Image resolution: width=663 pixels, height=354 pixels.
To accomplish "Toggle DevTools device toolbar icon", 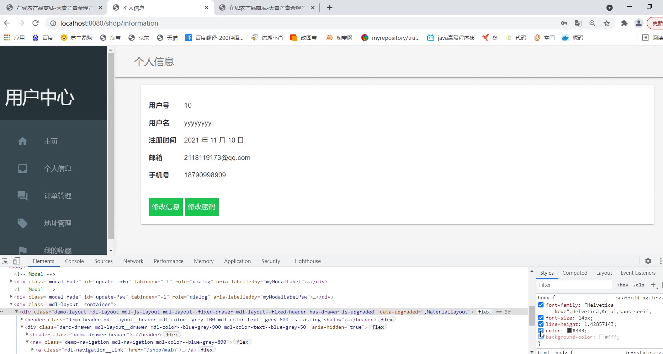I will coord(16,261).
